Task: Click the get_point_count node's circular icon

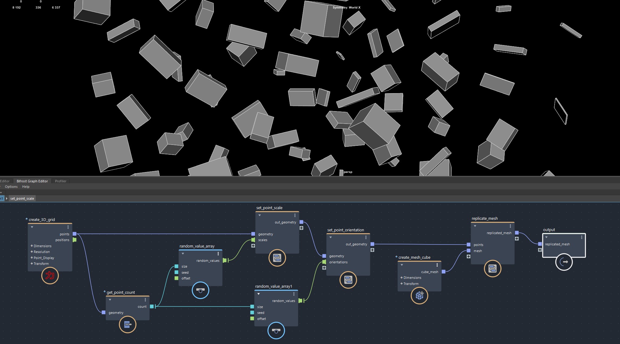Action: coord(127,325)
